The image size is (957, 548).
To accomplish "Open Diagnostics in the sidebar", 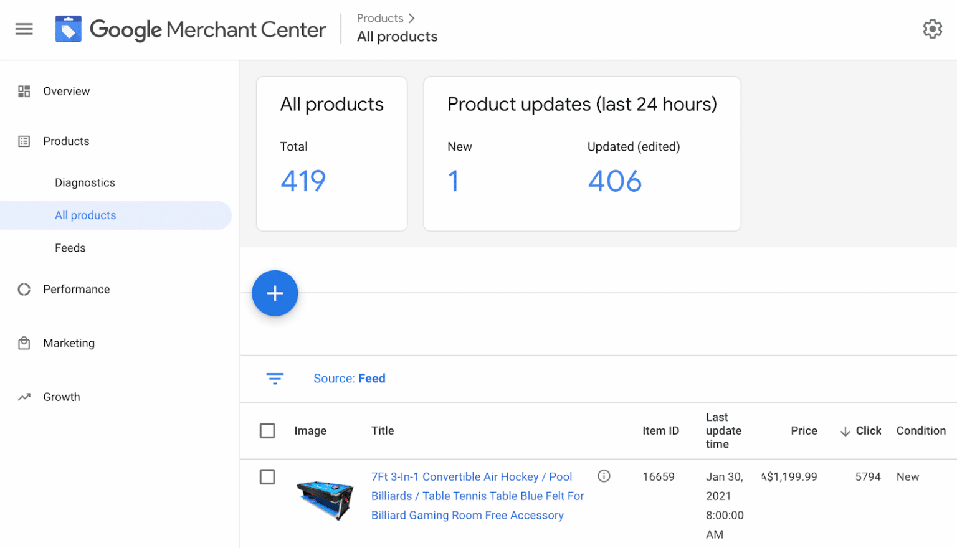I will [85, 183].
